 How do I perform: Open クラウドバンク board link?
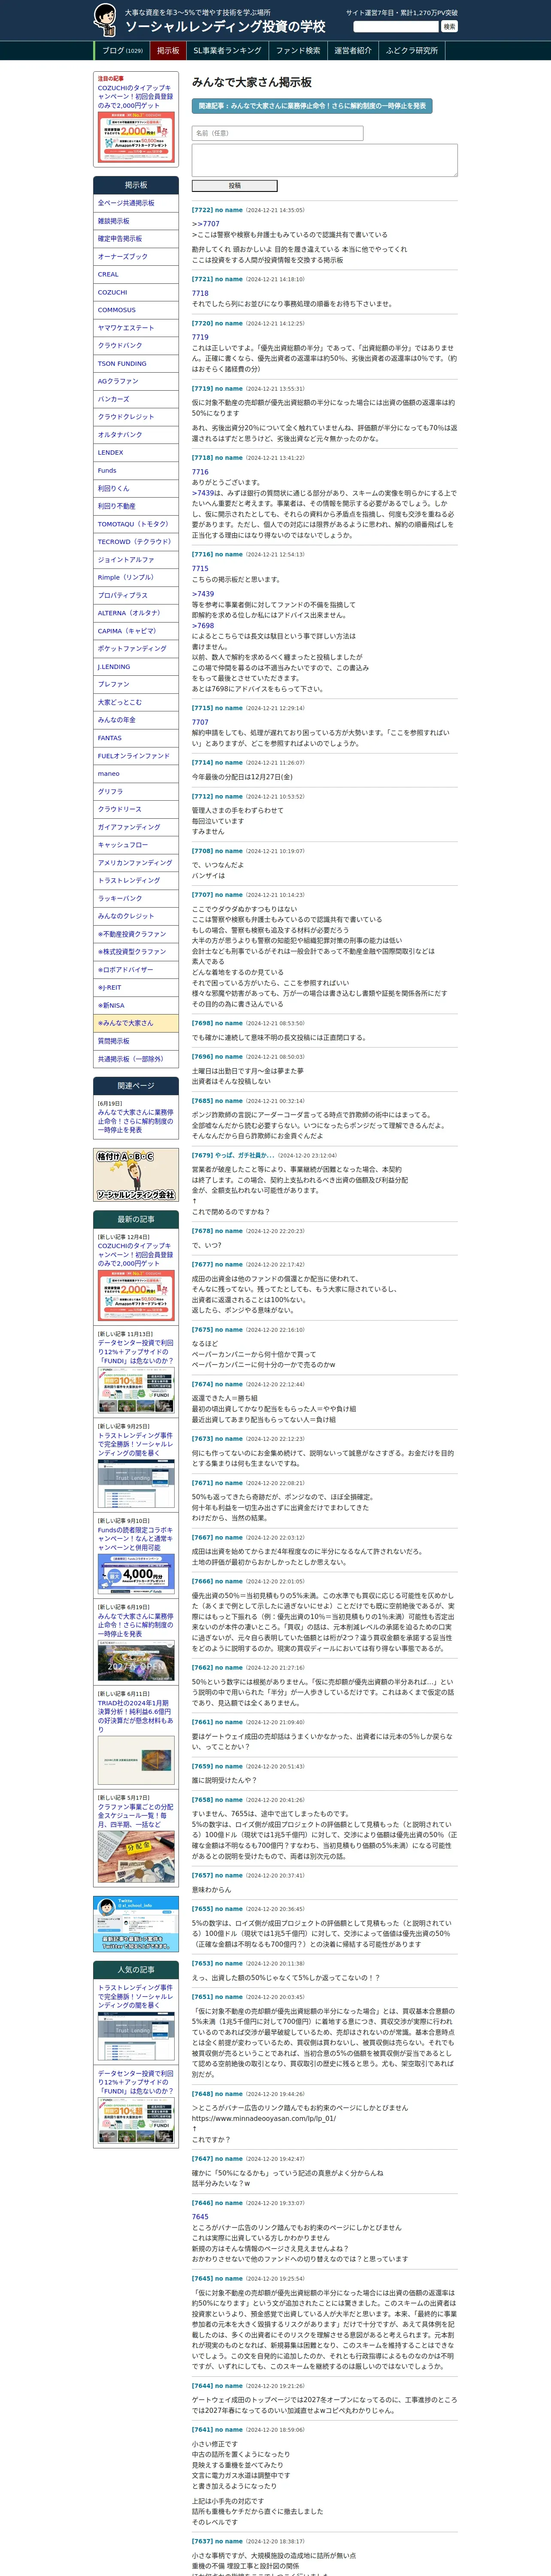(136, 346)
